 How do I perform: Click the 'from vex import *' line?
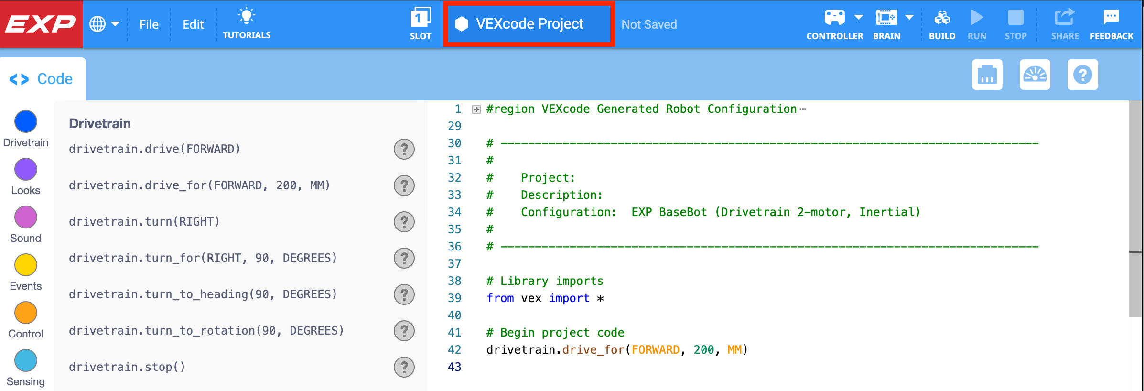point(545,298)
